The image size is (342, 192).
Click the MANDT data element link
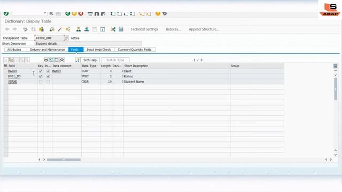click(x=57, y=71)
